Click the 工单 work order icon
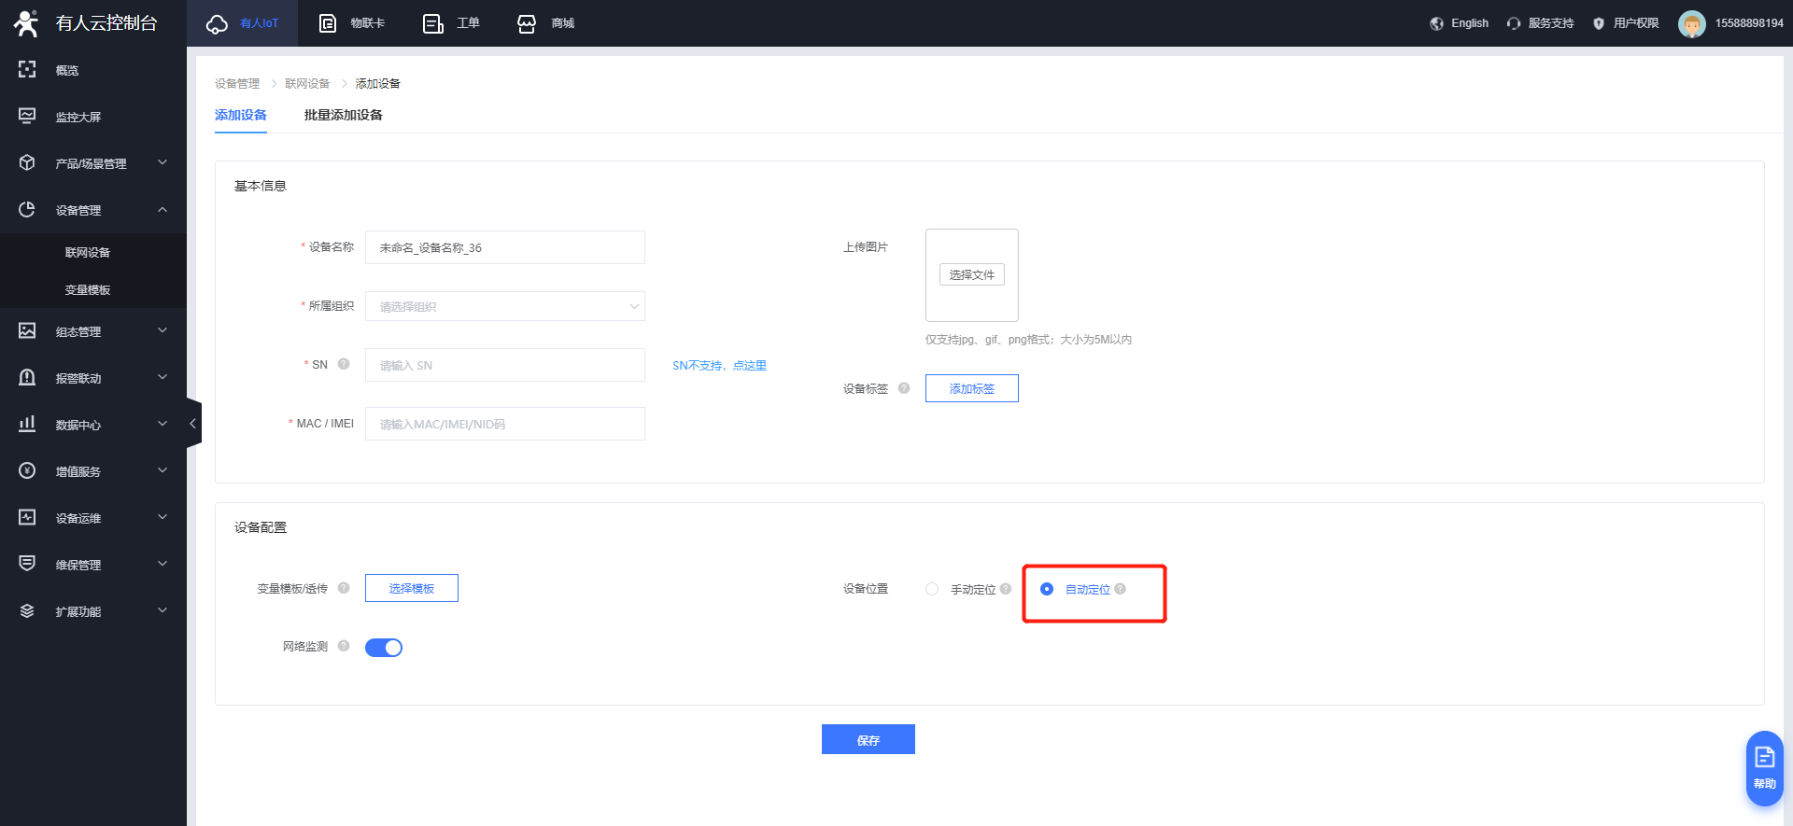 tap(433, 23)
